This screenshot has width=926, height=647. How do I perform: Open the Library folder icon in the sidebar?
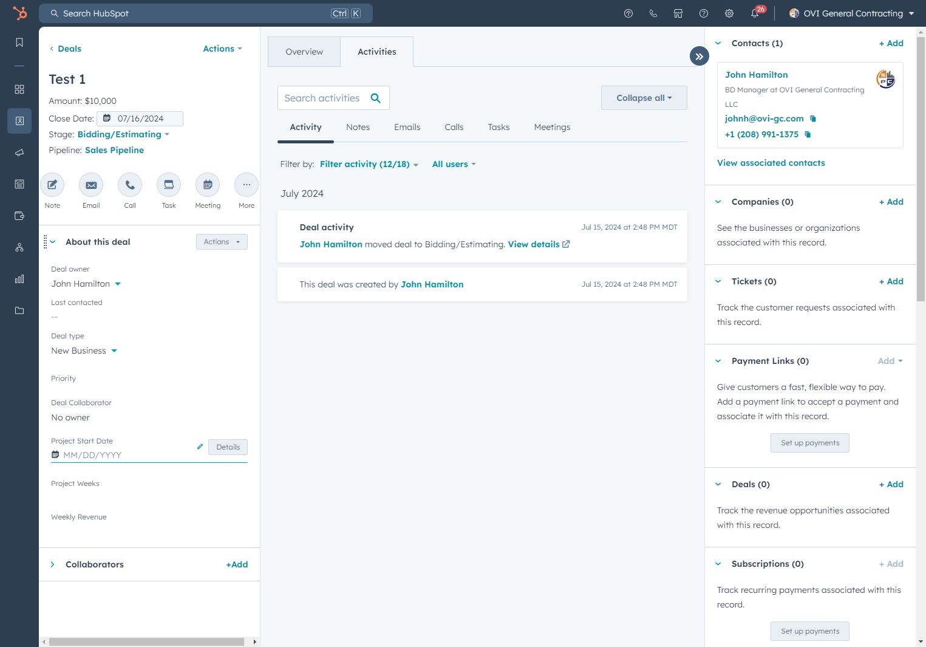(19, 310)
